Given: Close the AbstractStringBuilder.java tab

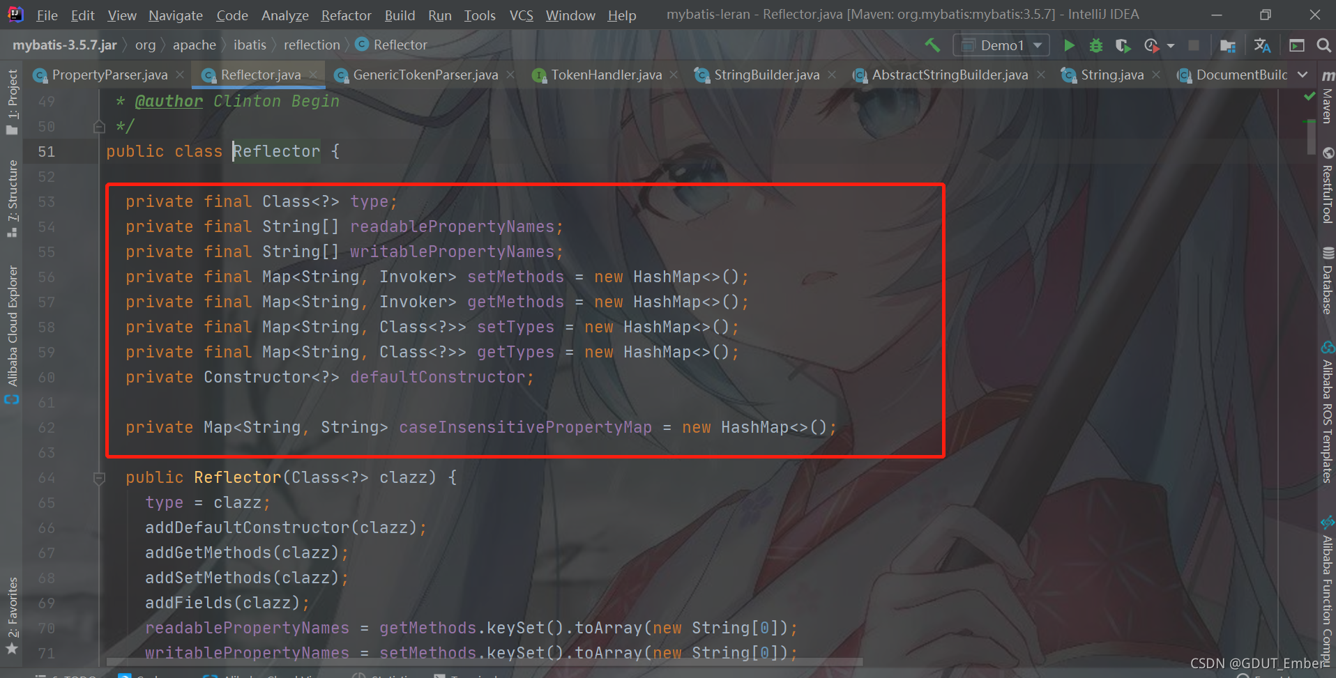Looking at the screenshot, I should (x=1041, y=75).
